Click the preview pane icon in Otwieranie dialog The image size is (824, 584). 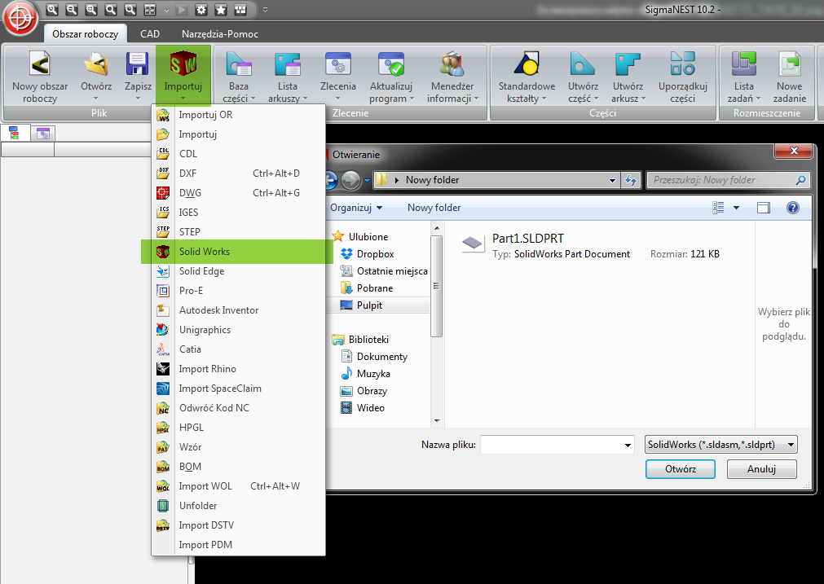click(x=764, y=208)
